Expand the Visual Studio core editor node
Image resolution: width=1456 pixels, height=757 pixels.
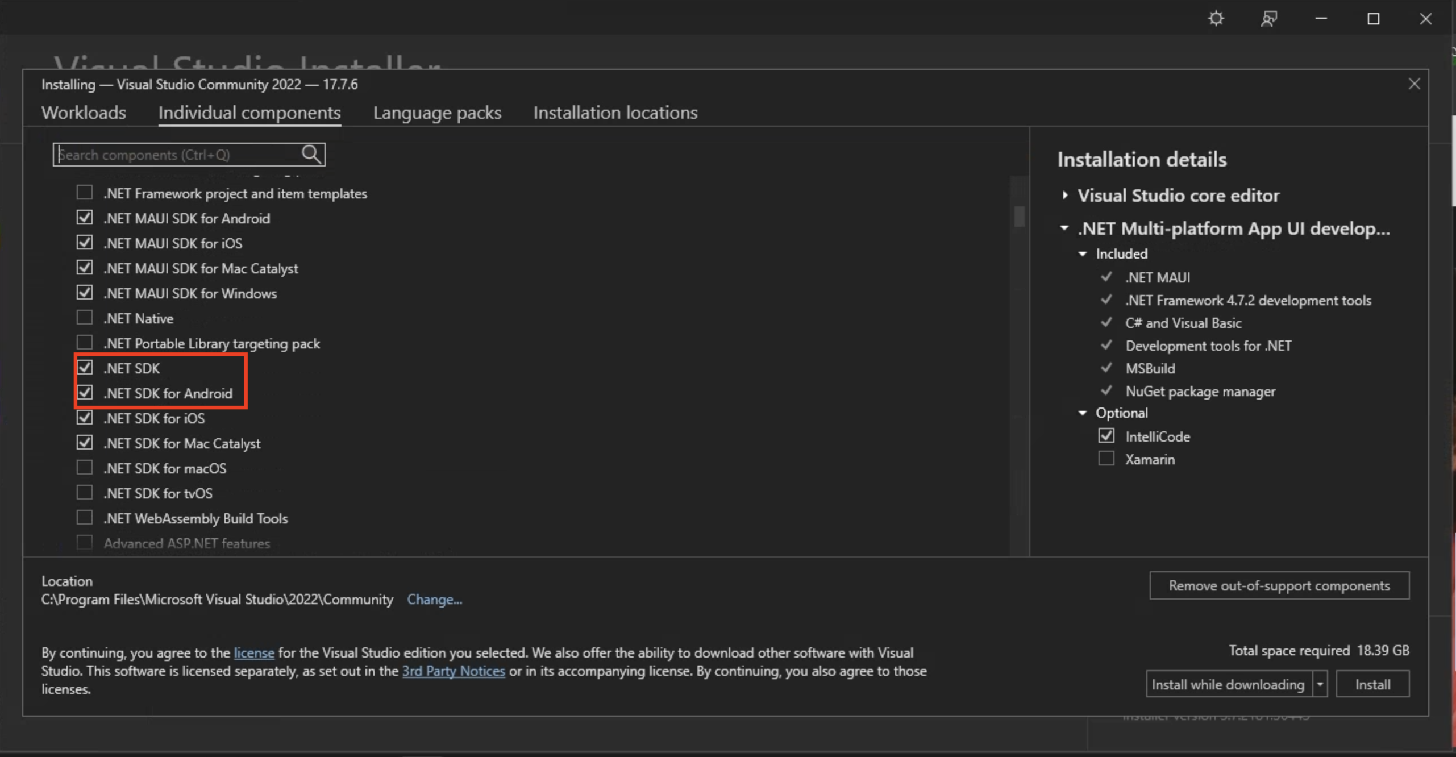1064,195
